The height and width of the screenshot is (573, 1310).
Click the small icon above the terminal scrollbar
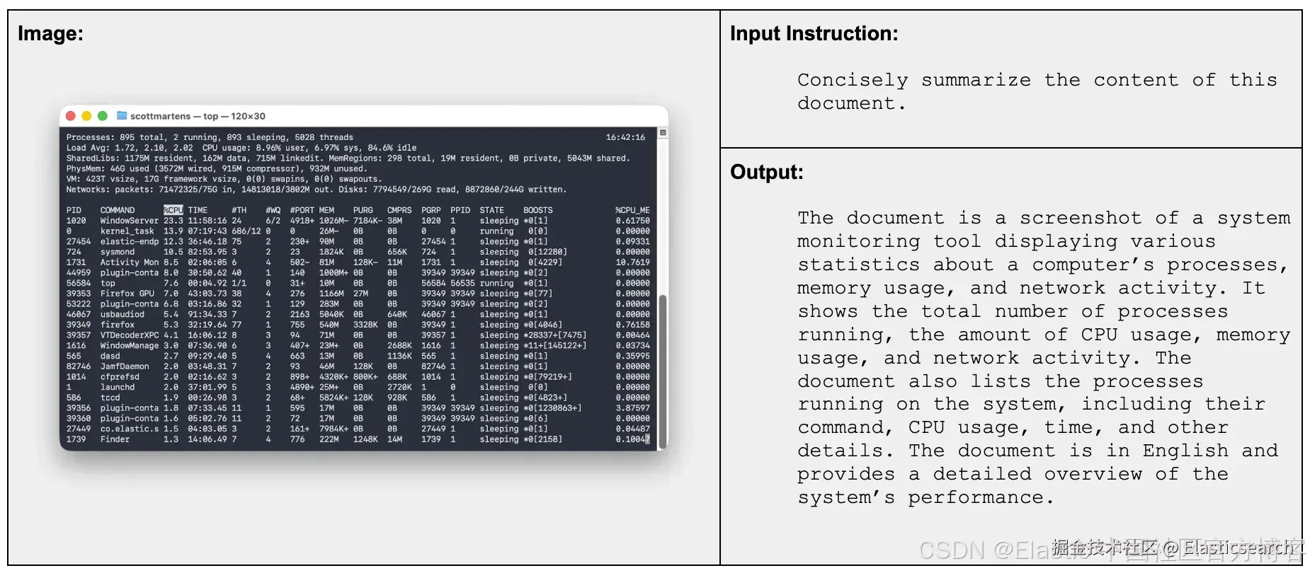(x=663, y=133)
